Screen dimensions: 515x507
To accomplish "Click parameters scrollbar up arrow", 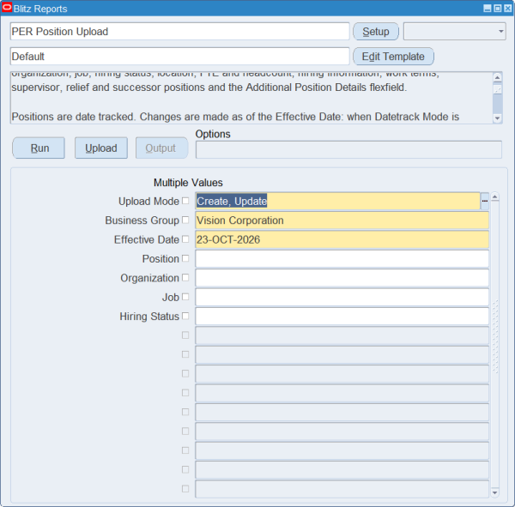I will tap(495, 196).
